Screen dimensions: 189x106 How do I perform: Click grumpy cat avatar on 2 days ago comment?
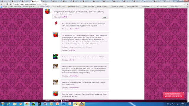(56, 82)
